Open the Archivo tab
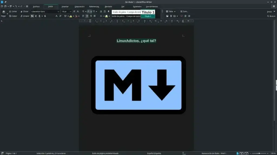 (36, 6)
